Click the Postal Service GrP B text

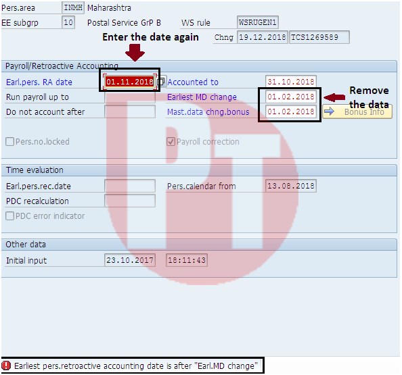(124, 23)
